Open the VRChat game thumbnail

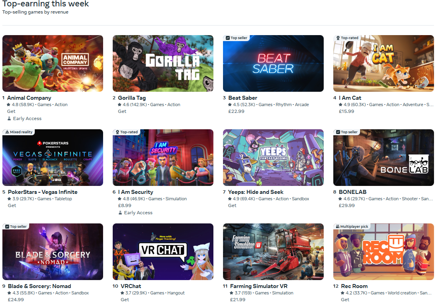(x=163, y=252)
